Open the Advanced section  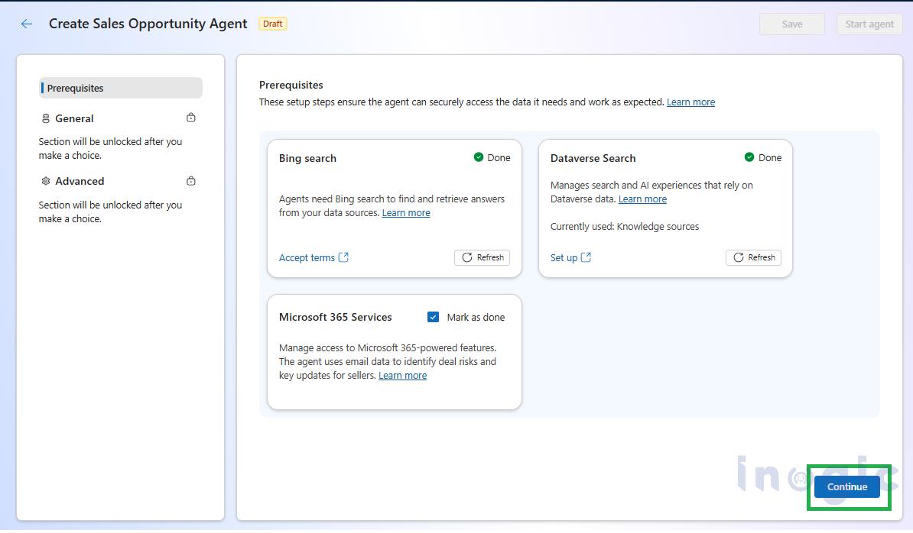click(x=80, y=181)
